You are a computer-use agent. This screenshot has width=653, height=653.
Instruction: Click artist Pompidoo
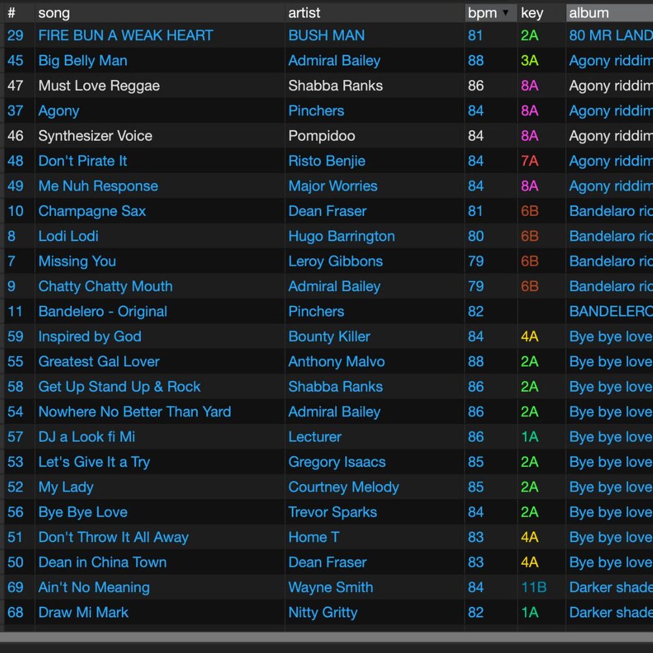tap(322, 136)
